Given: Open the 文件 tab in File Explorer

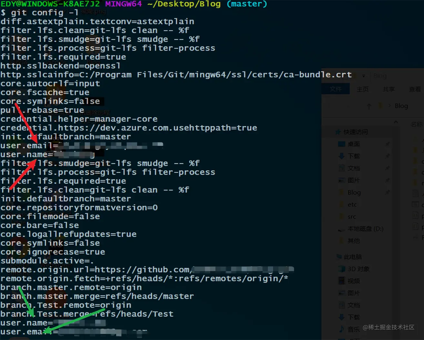Looking at the screenshot, I should click(336, 89).
